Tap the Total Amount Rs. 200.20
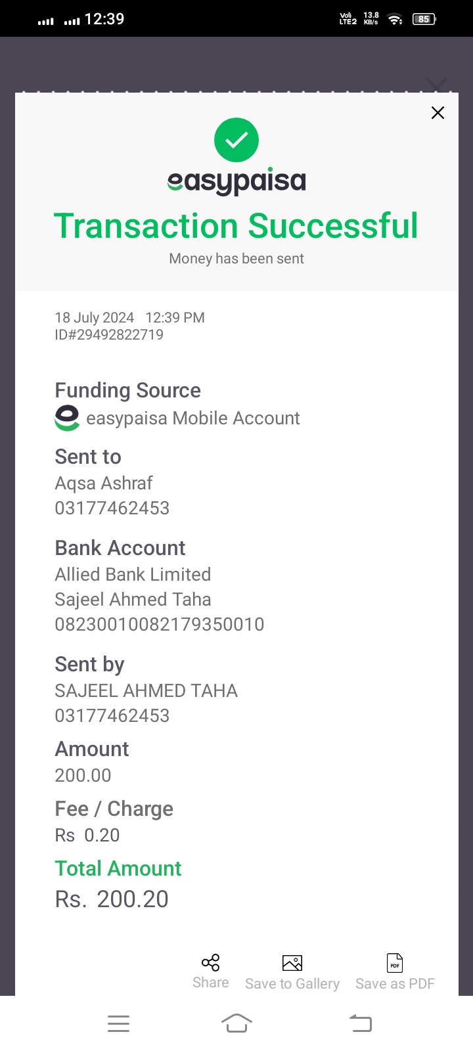This screenshot has height=1051, width=473. (x=112, y=899)
